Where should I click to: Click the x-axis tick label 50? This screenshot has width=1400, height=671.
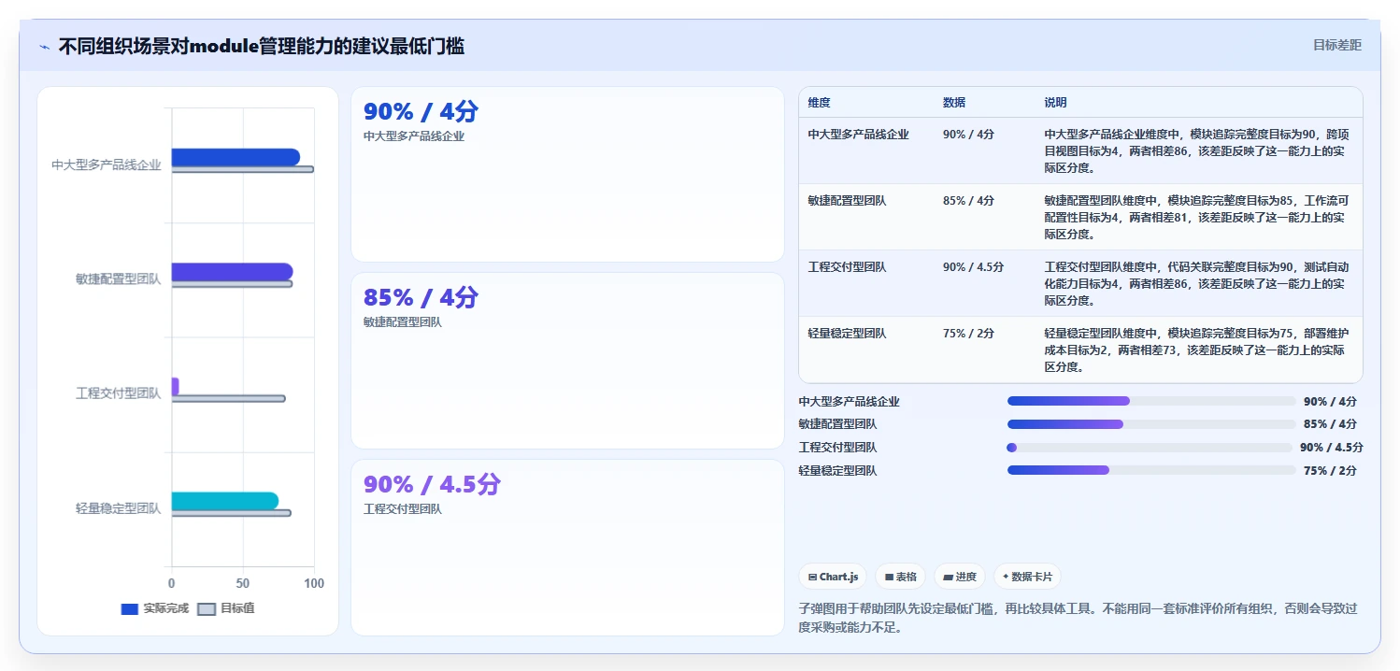pyautogui.click(x=243, y=583)
